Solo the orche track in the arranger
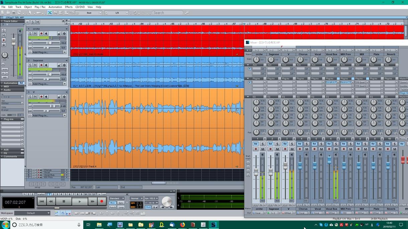The height and width of the screenshot is (229, 408). pyautogui.click(x=30, y=34)
